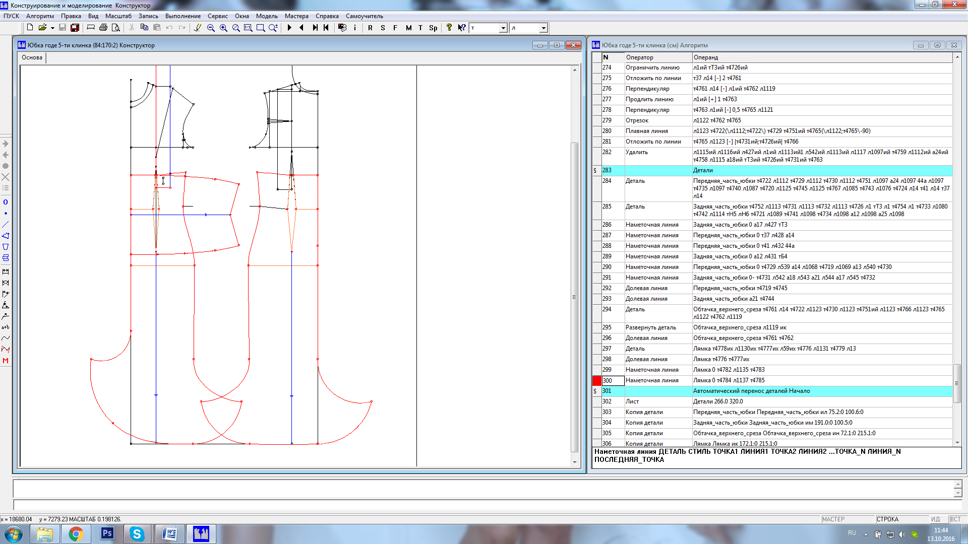Screen dimensions: 968x544
Task: Open the 'л' combo box dropdown
Action: (x=543, y=28)
